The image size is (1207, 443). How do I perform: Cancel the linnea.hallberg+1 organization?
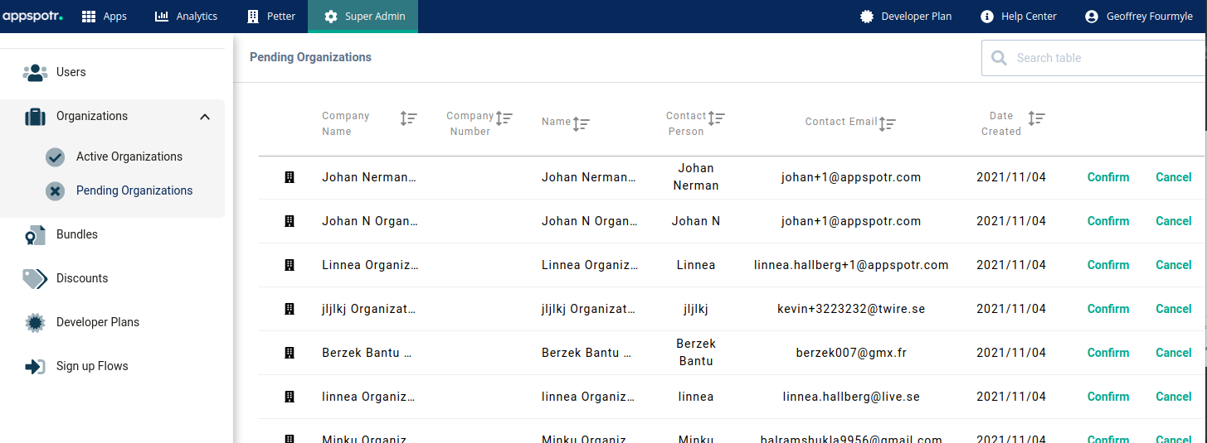1174,265
